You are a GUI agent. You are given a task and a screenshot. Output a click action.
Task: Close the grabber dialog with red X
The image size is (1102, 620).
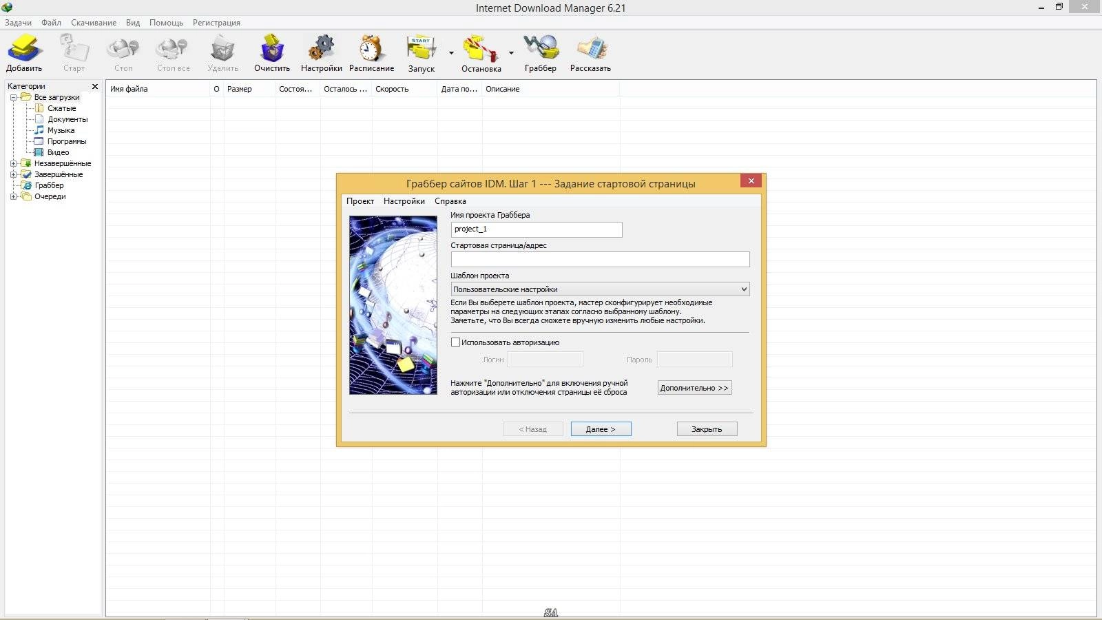(751, 180)
